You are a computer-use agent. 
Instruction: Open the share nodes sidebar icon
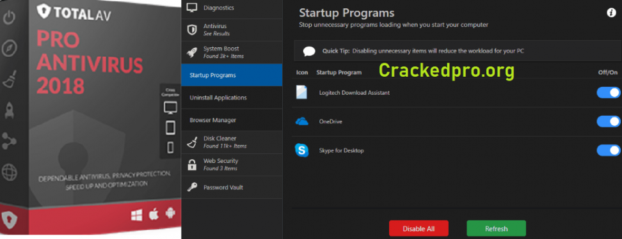point(9,141)
